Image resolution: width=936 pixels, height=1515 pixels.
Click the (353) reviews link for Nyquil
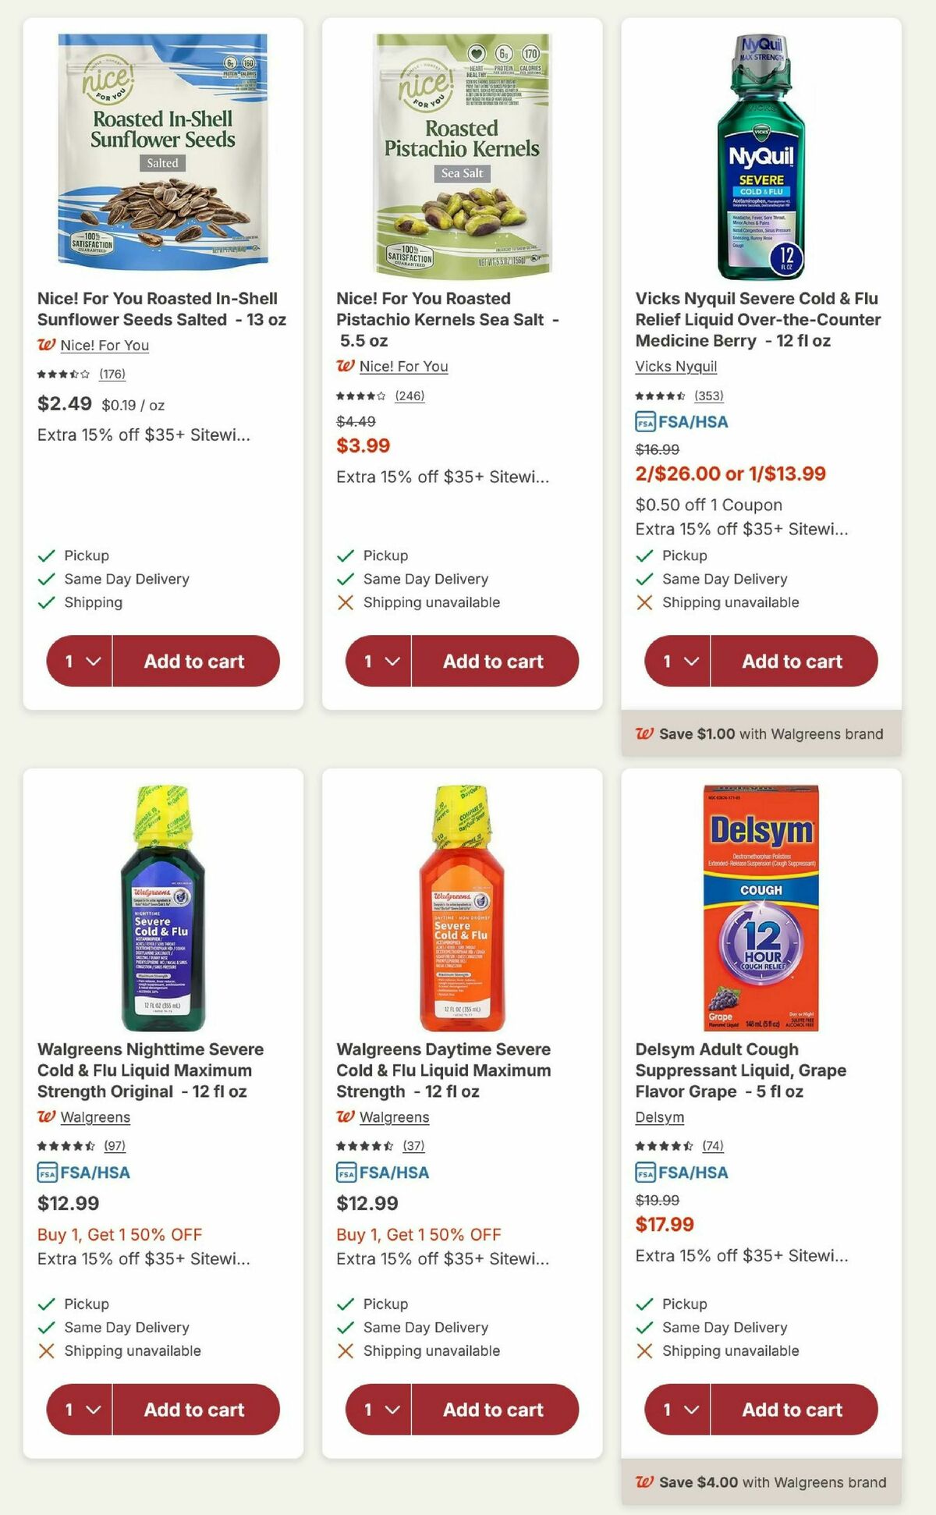711,396
